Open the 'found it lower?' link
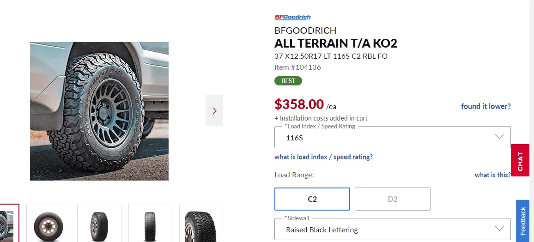This screenshot has width=534, height=242. point(485,106)
